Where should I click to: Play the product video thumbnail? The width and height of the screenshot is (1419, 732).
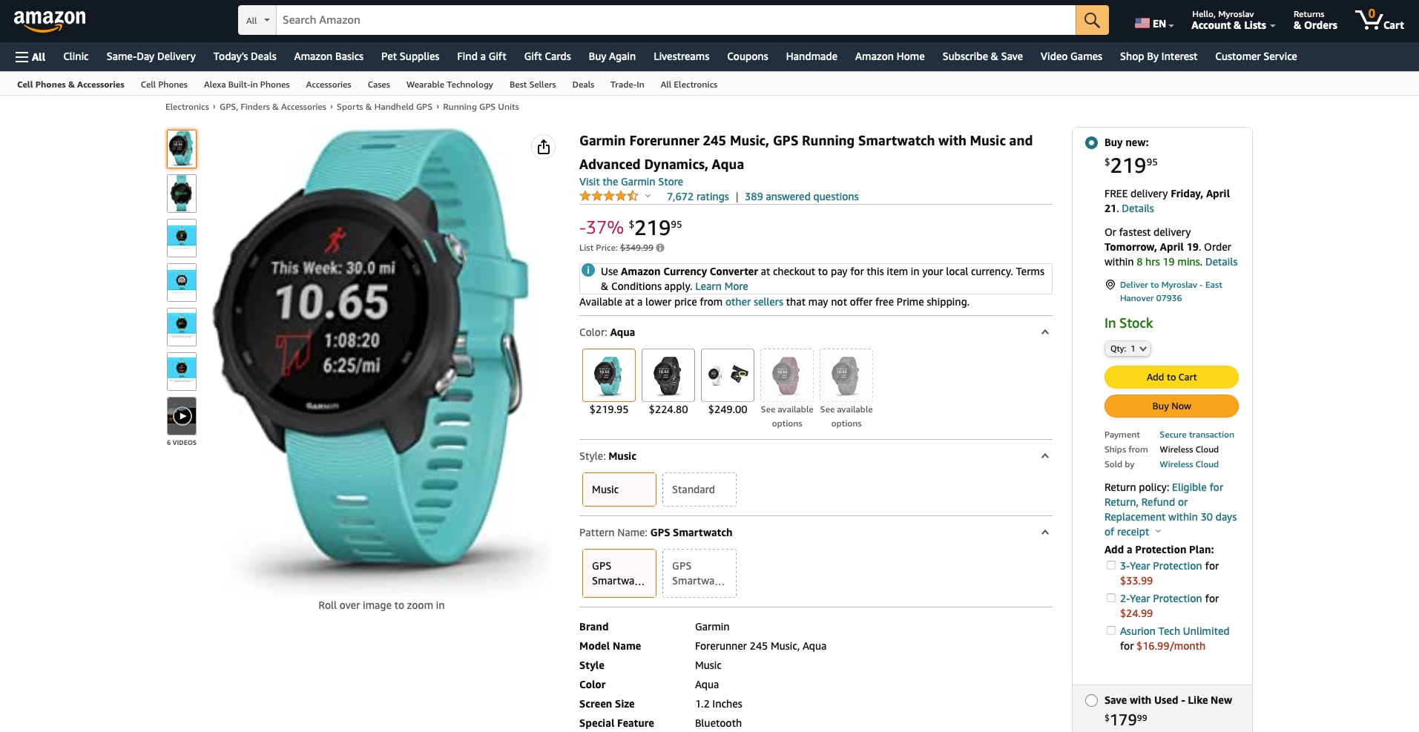pos(182,416)
